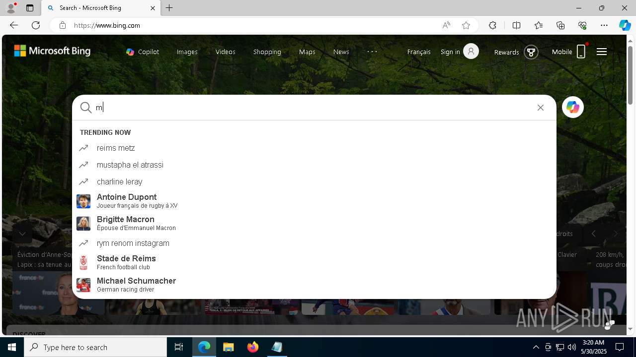Viewport: 636px width, 357px height.
Task: Select suggestion rym renom instagram
Action: click(x=314, y=243)
